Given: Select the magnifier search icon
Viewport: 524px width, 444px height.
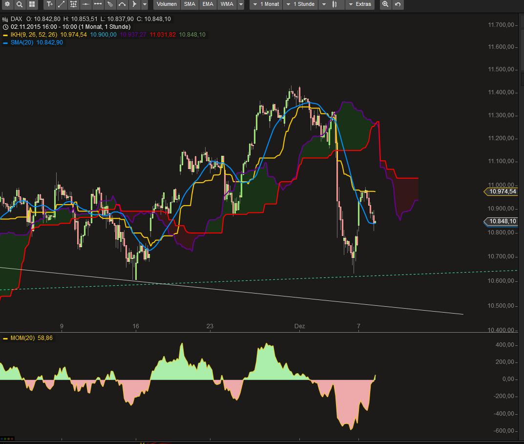Looking at the screenshot, I should coord(20,5).
